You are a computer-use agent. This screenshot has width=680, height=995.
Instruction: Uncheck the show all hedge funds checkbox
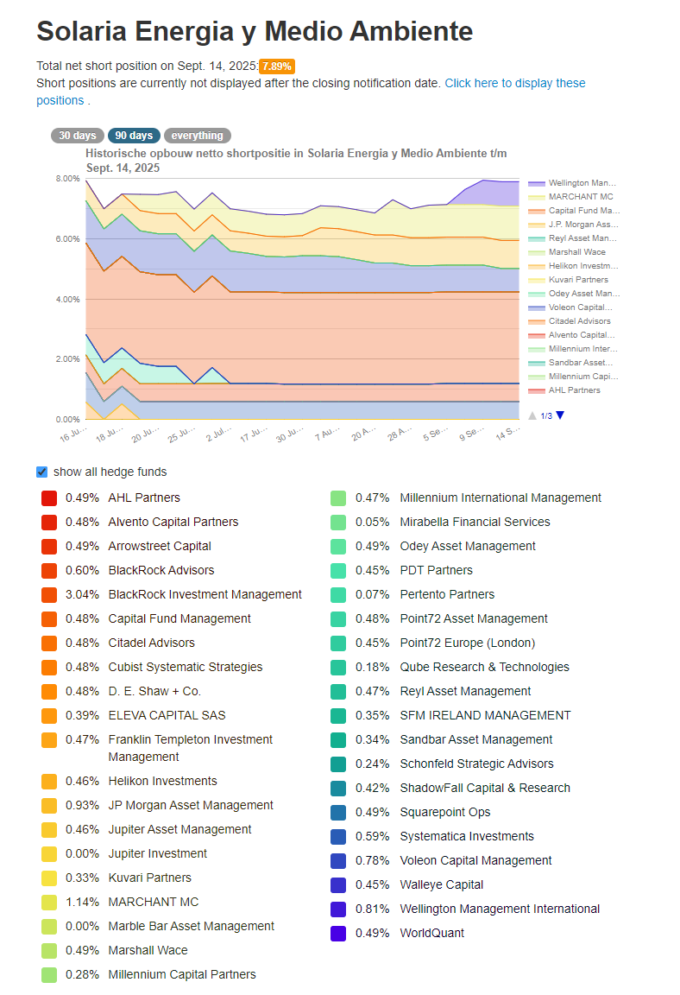point(41,472)
